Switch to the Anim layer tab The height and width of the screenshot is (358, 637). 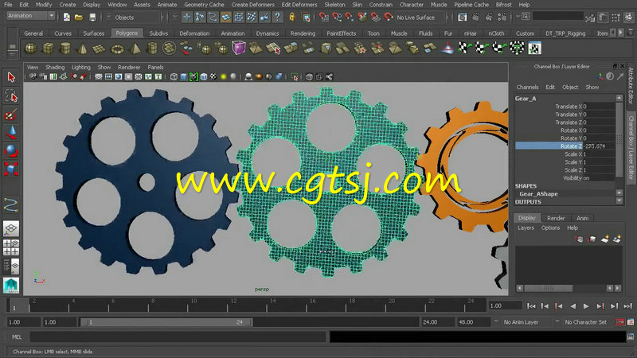[582, 218]
